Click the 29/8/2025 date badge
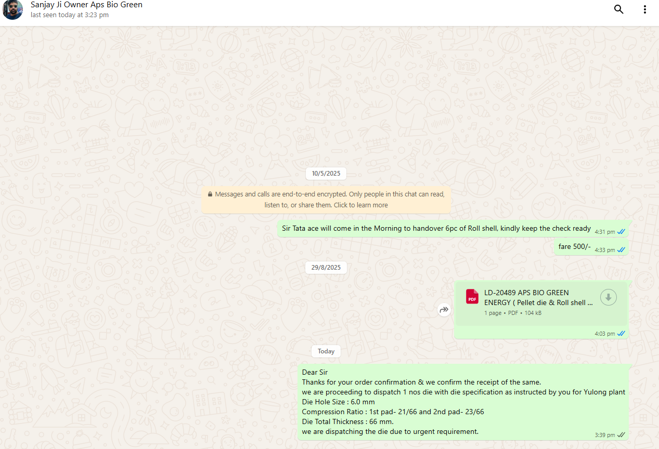Viewport: 659px width, 449px height. (326, 268)
